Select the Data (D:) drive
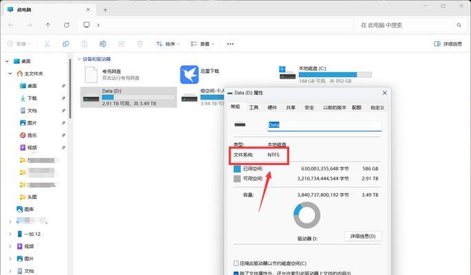Image resolution: width=471 pixels, height=275 pixels. pos(129,97)
